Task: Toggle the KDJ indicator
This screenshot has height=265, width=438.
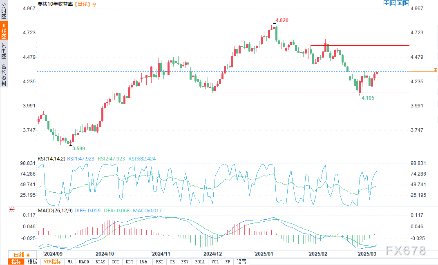Action: pos(129,262)
